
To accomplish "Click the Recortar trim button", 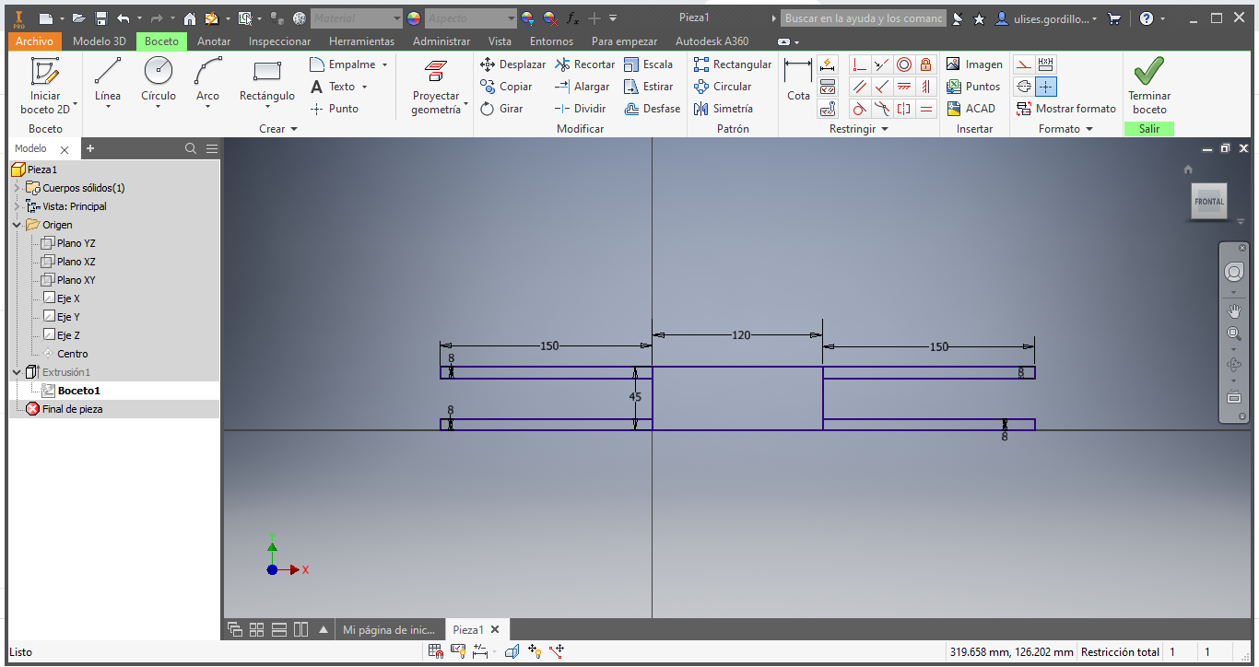I will 585,64.
